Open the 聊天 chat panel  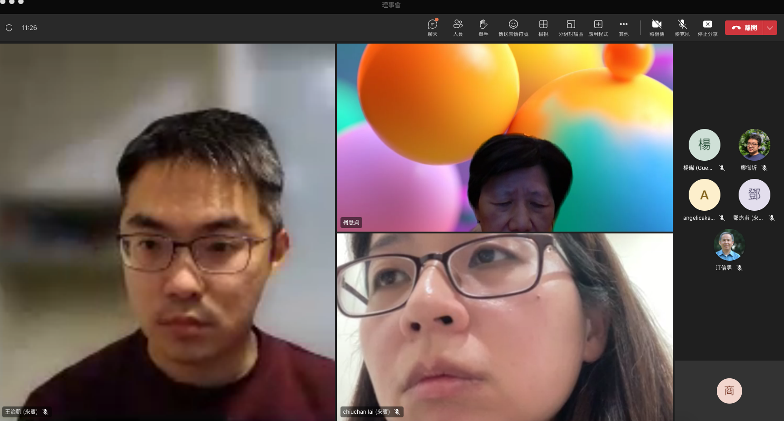(x=433, y=28)
